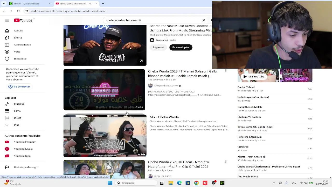Open the Galbi khasah molah video thumbnail
Screen dimensions: 332x187
click(104, 90)
